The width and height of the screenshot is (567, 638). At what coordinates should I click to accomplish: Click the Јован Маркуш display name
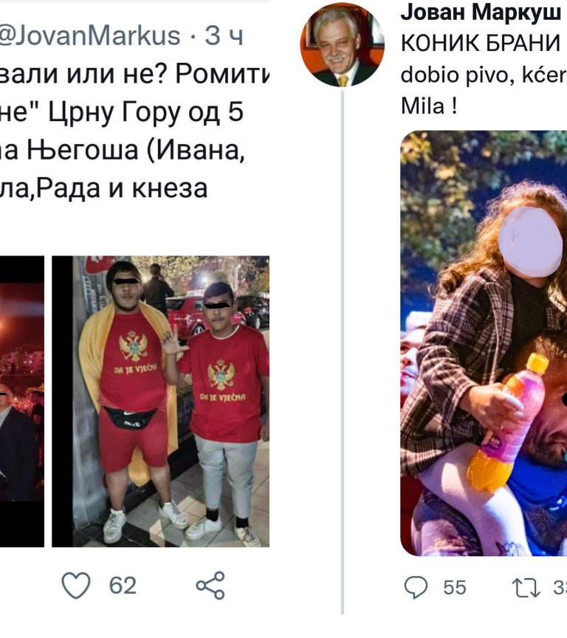point(481,13)
